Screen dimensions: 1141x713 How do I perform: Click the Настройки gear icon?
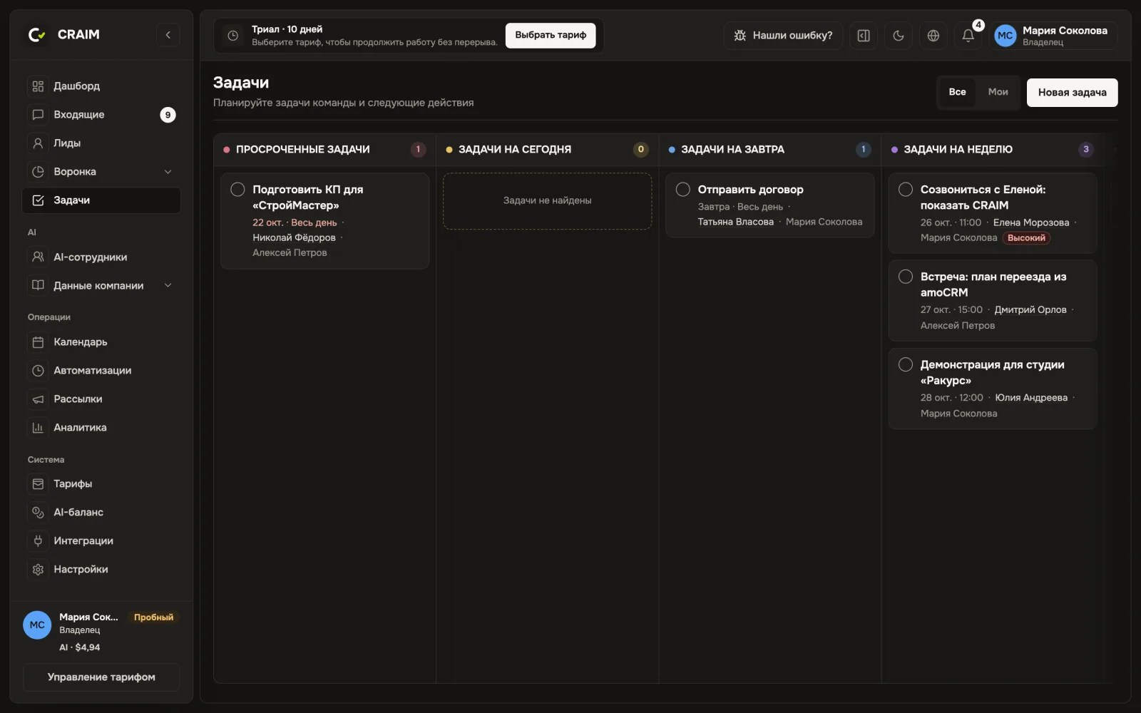pos(39,570)
